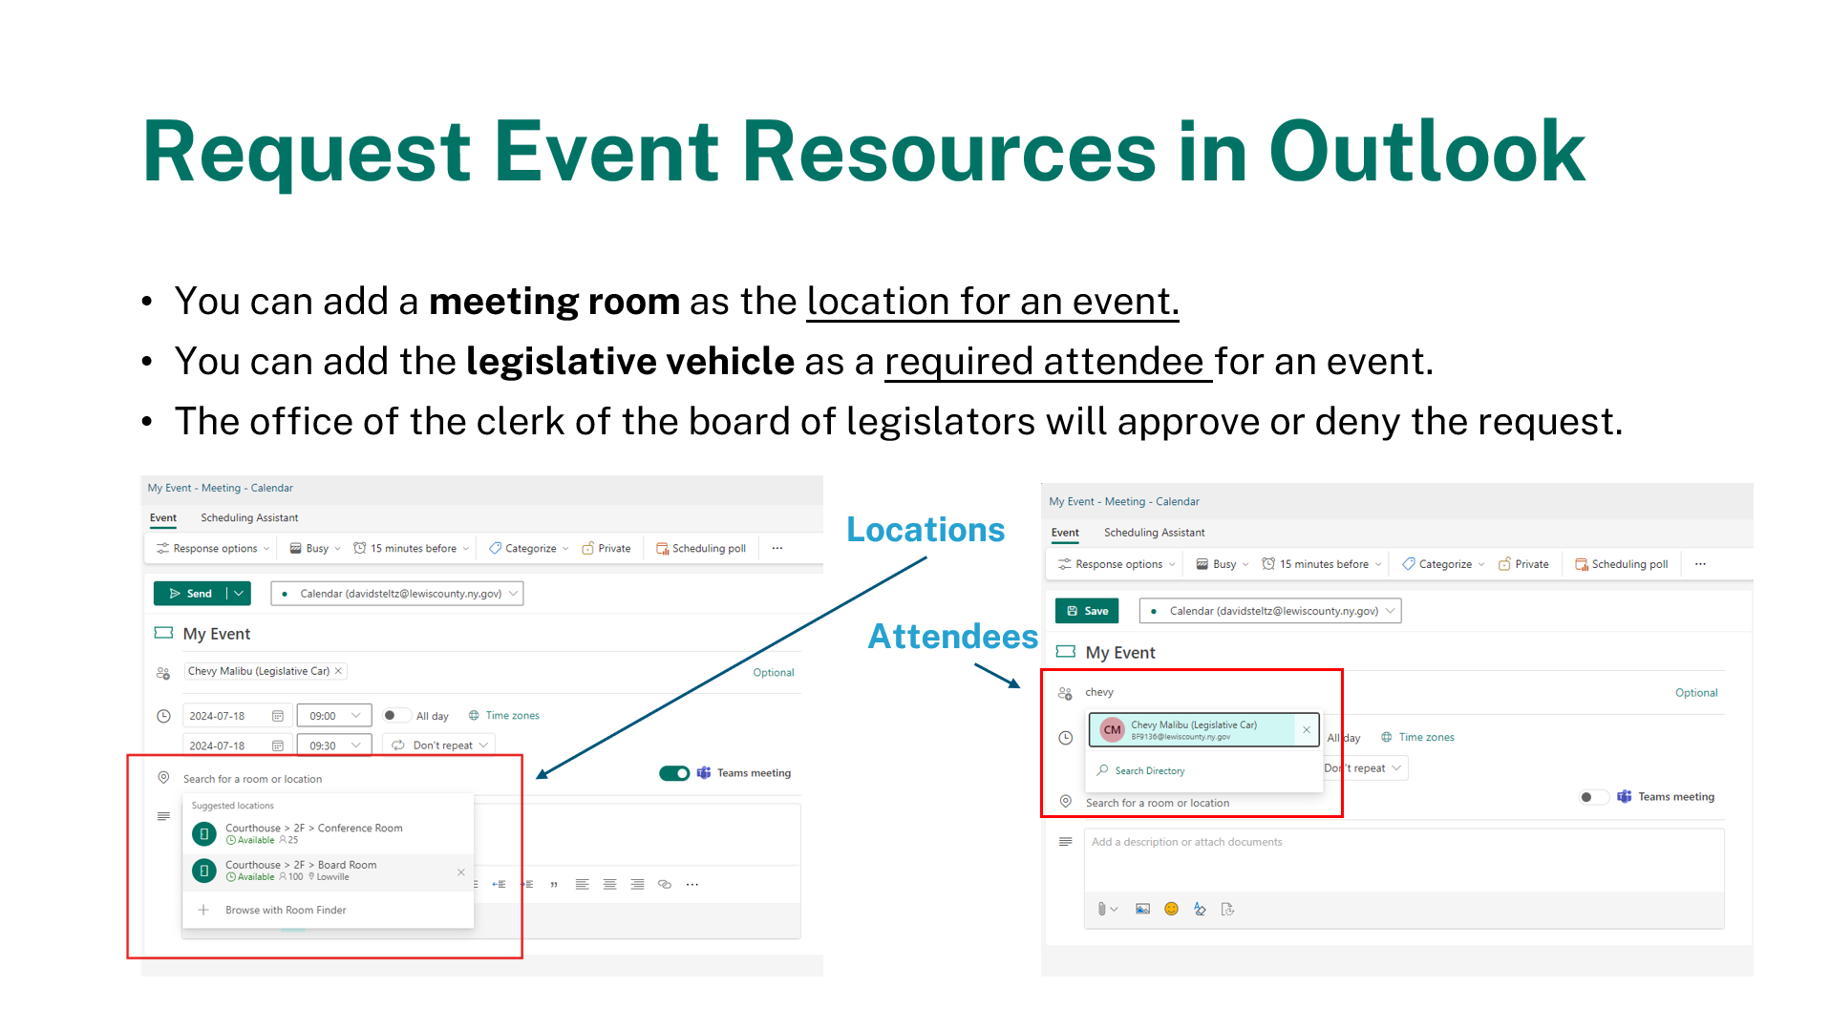This screenshot has height=1029, width=1830.
Task: Select Courthouse 2F Conference Room suggestion
Action: (328, 834)
